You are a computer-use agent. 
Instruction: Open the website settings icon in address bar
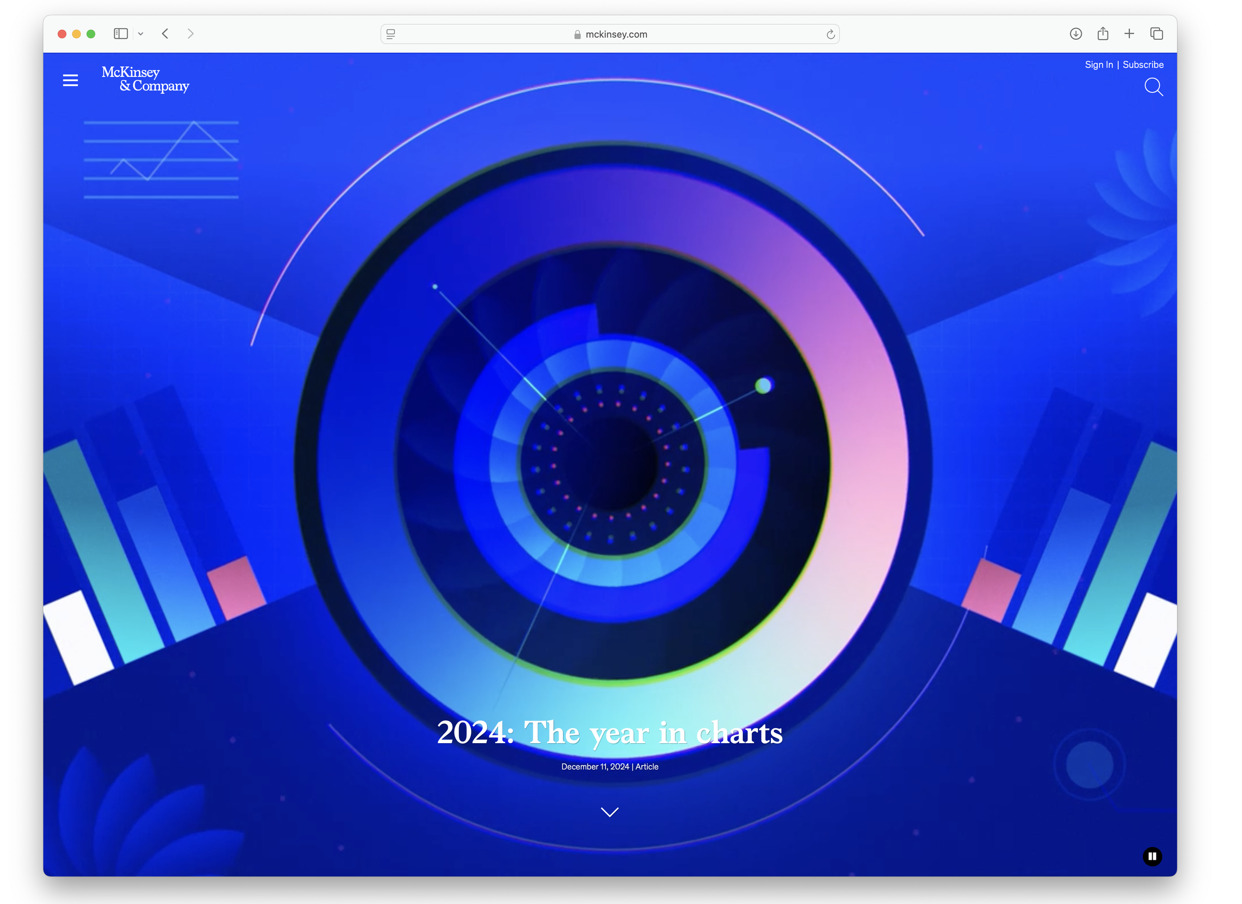(390, 33)
